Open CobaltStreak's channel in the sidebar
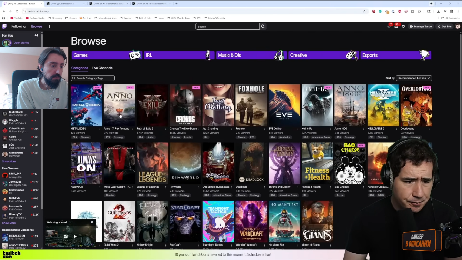Screen dimensions: 462x260 (x=21, y=130)
